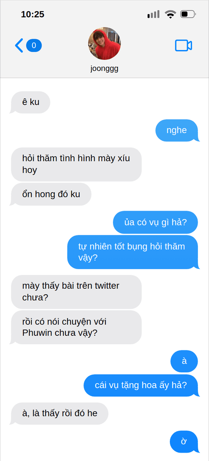Select the last blue "ờ" bubble
This screenshot has width=209, height=461.
pos(184,441)
